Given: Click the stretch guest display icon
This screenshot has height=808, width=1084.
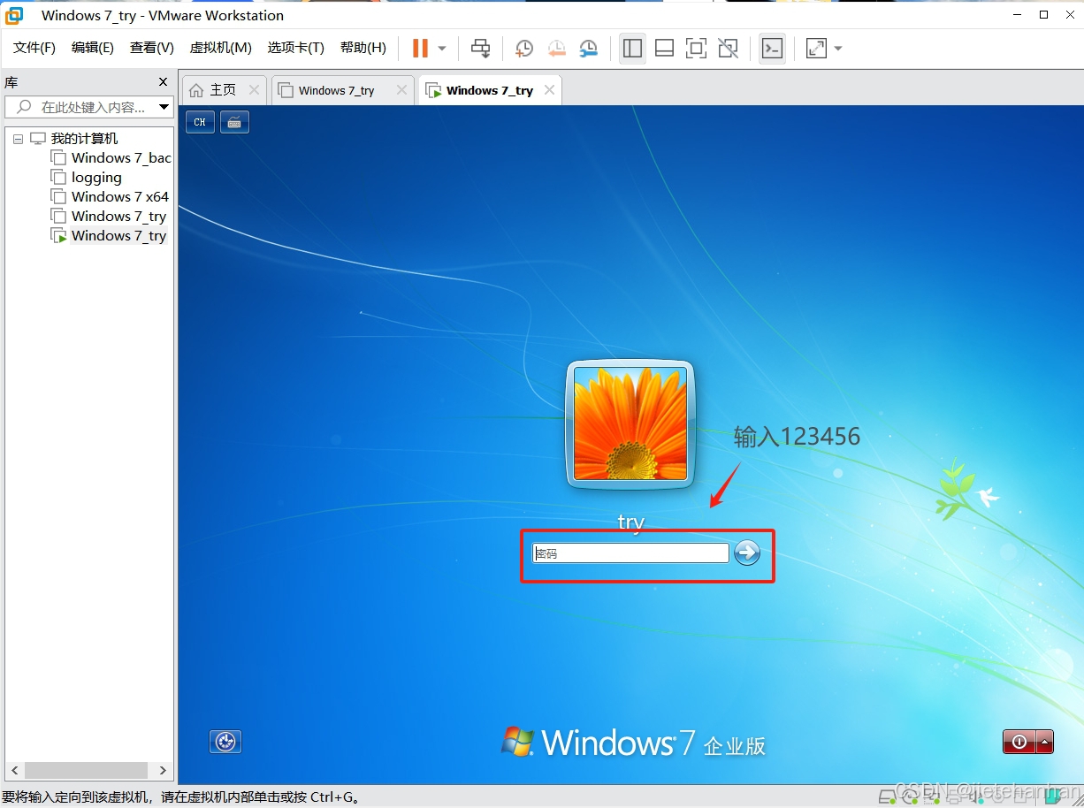Looking at the screenshot, I should 816,48.
